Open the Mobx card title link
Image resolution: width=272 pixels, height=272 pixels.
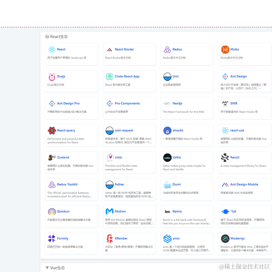tap(235, 49)
